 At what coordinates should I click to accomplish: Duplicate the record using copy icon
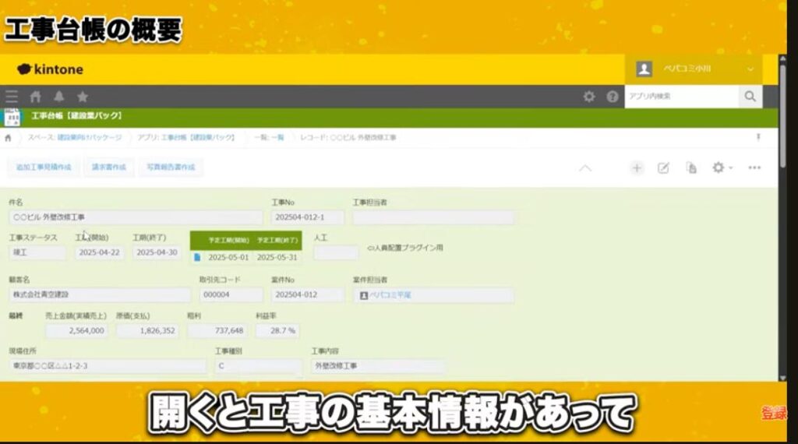(690, 167)
